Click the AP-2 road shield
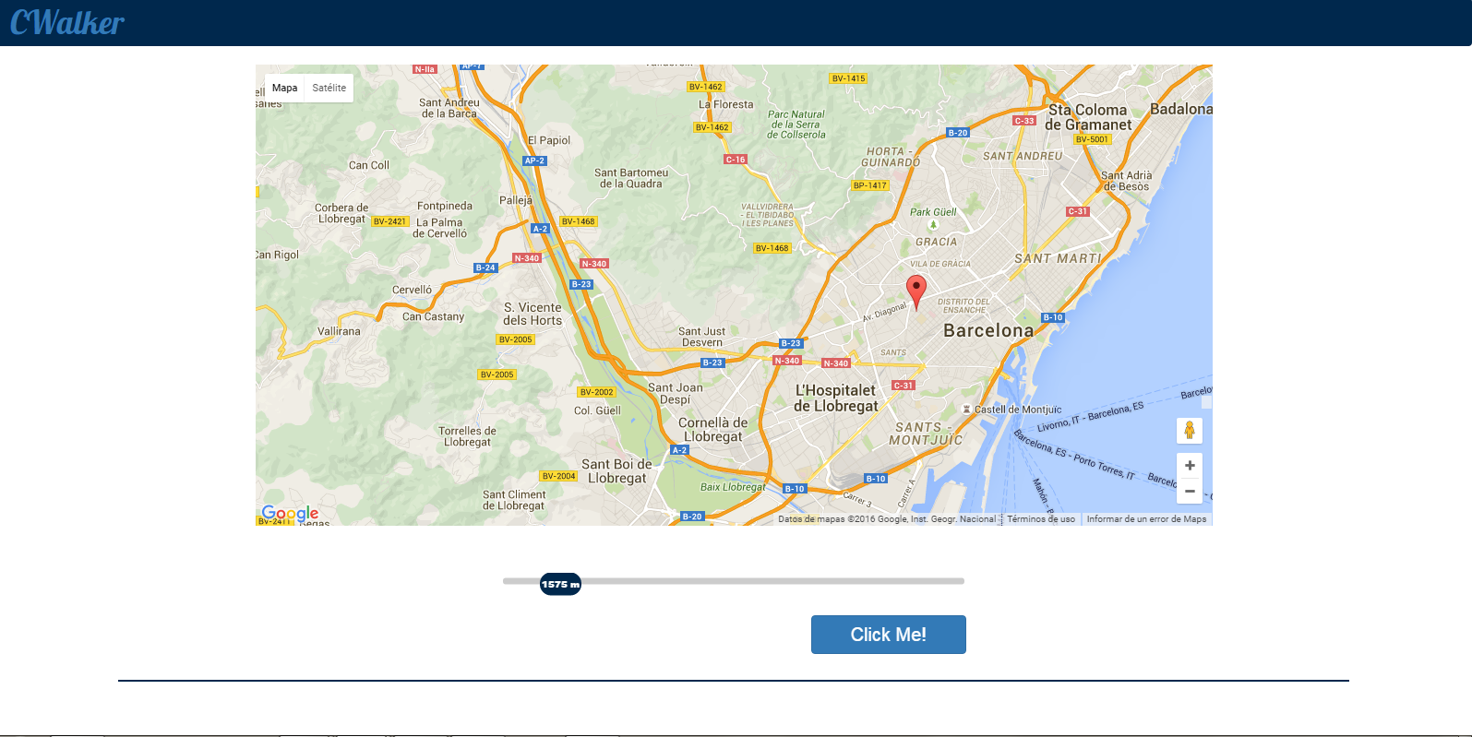Image resolution: width=1472 pixels, height=737 pixels. pos(534,160)
